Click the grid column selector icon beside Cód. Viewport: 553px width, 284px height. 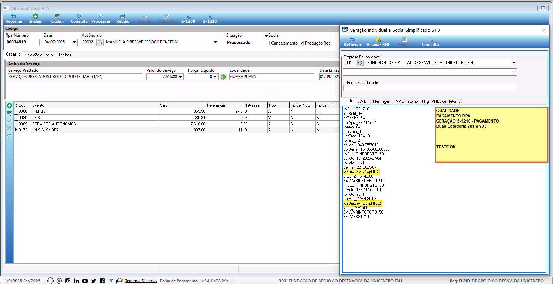[16, 105]
